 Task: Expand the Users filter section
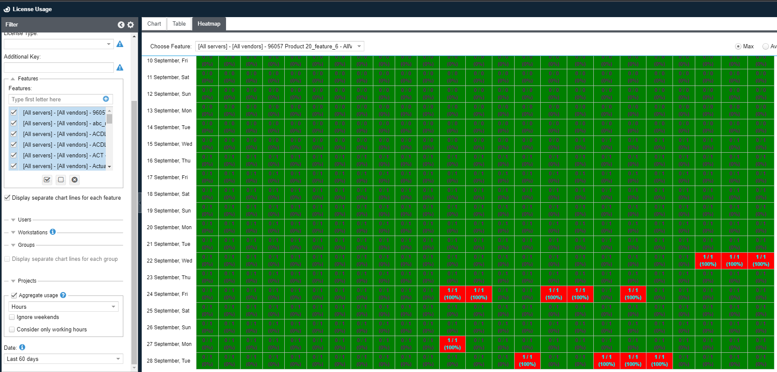pos(24,220)
